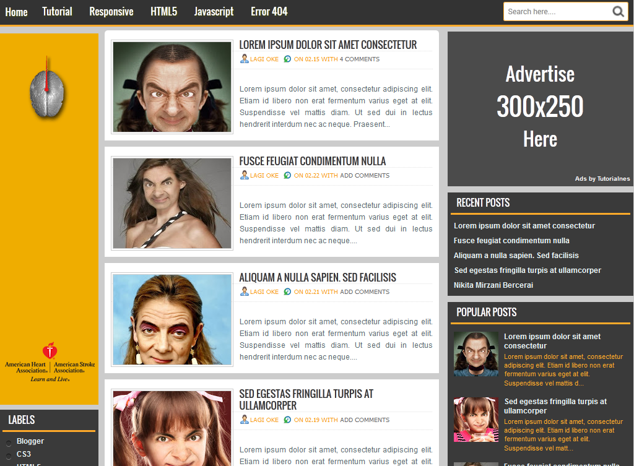Open the Tutorial menu item
634x466 pixels.
click(x=57, y=12)
